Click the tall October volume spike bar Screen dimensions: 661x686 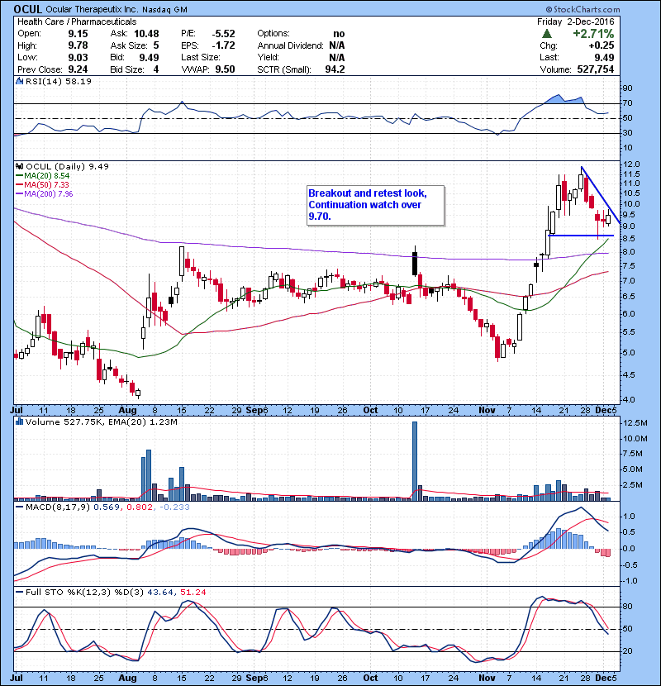415,460
